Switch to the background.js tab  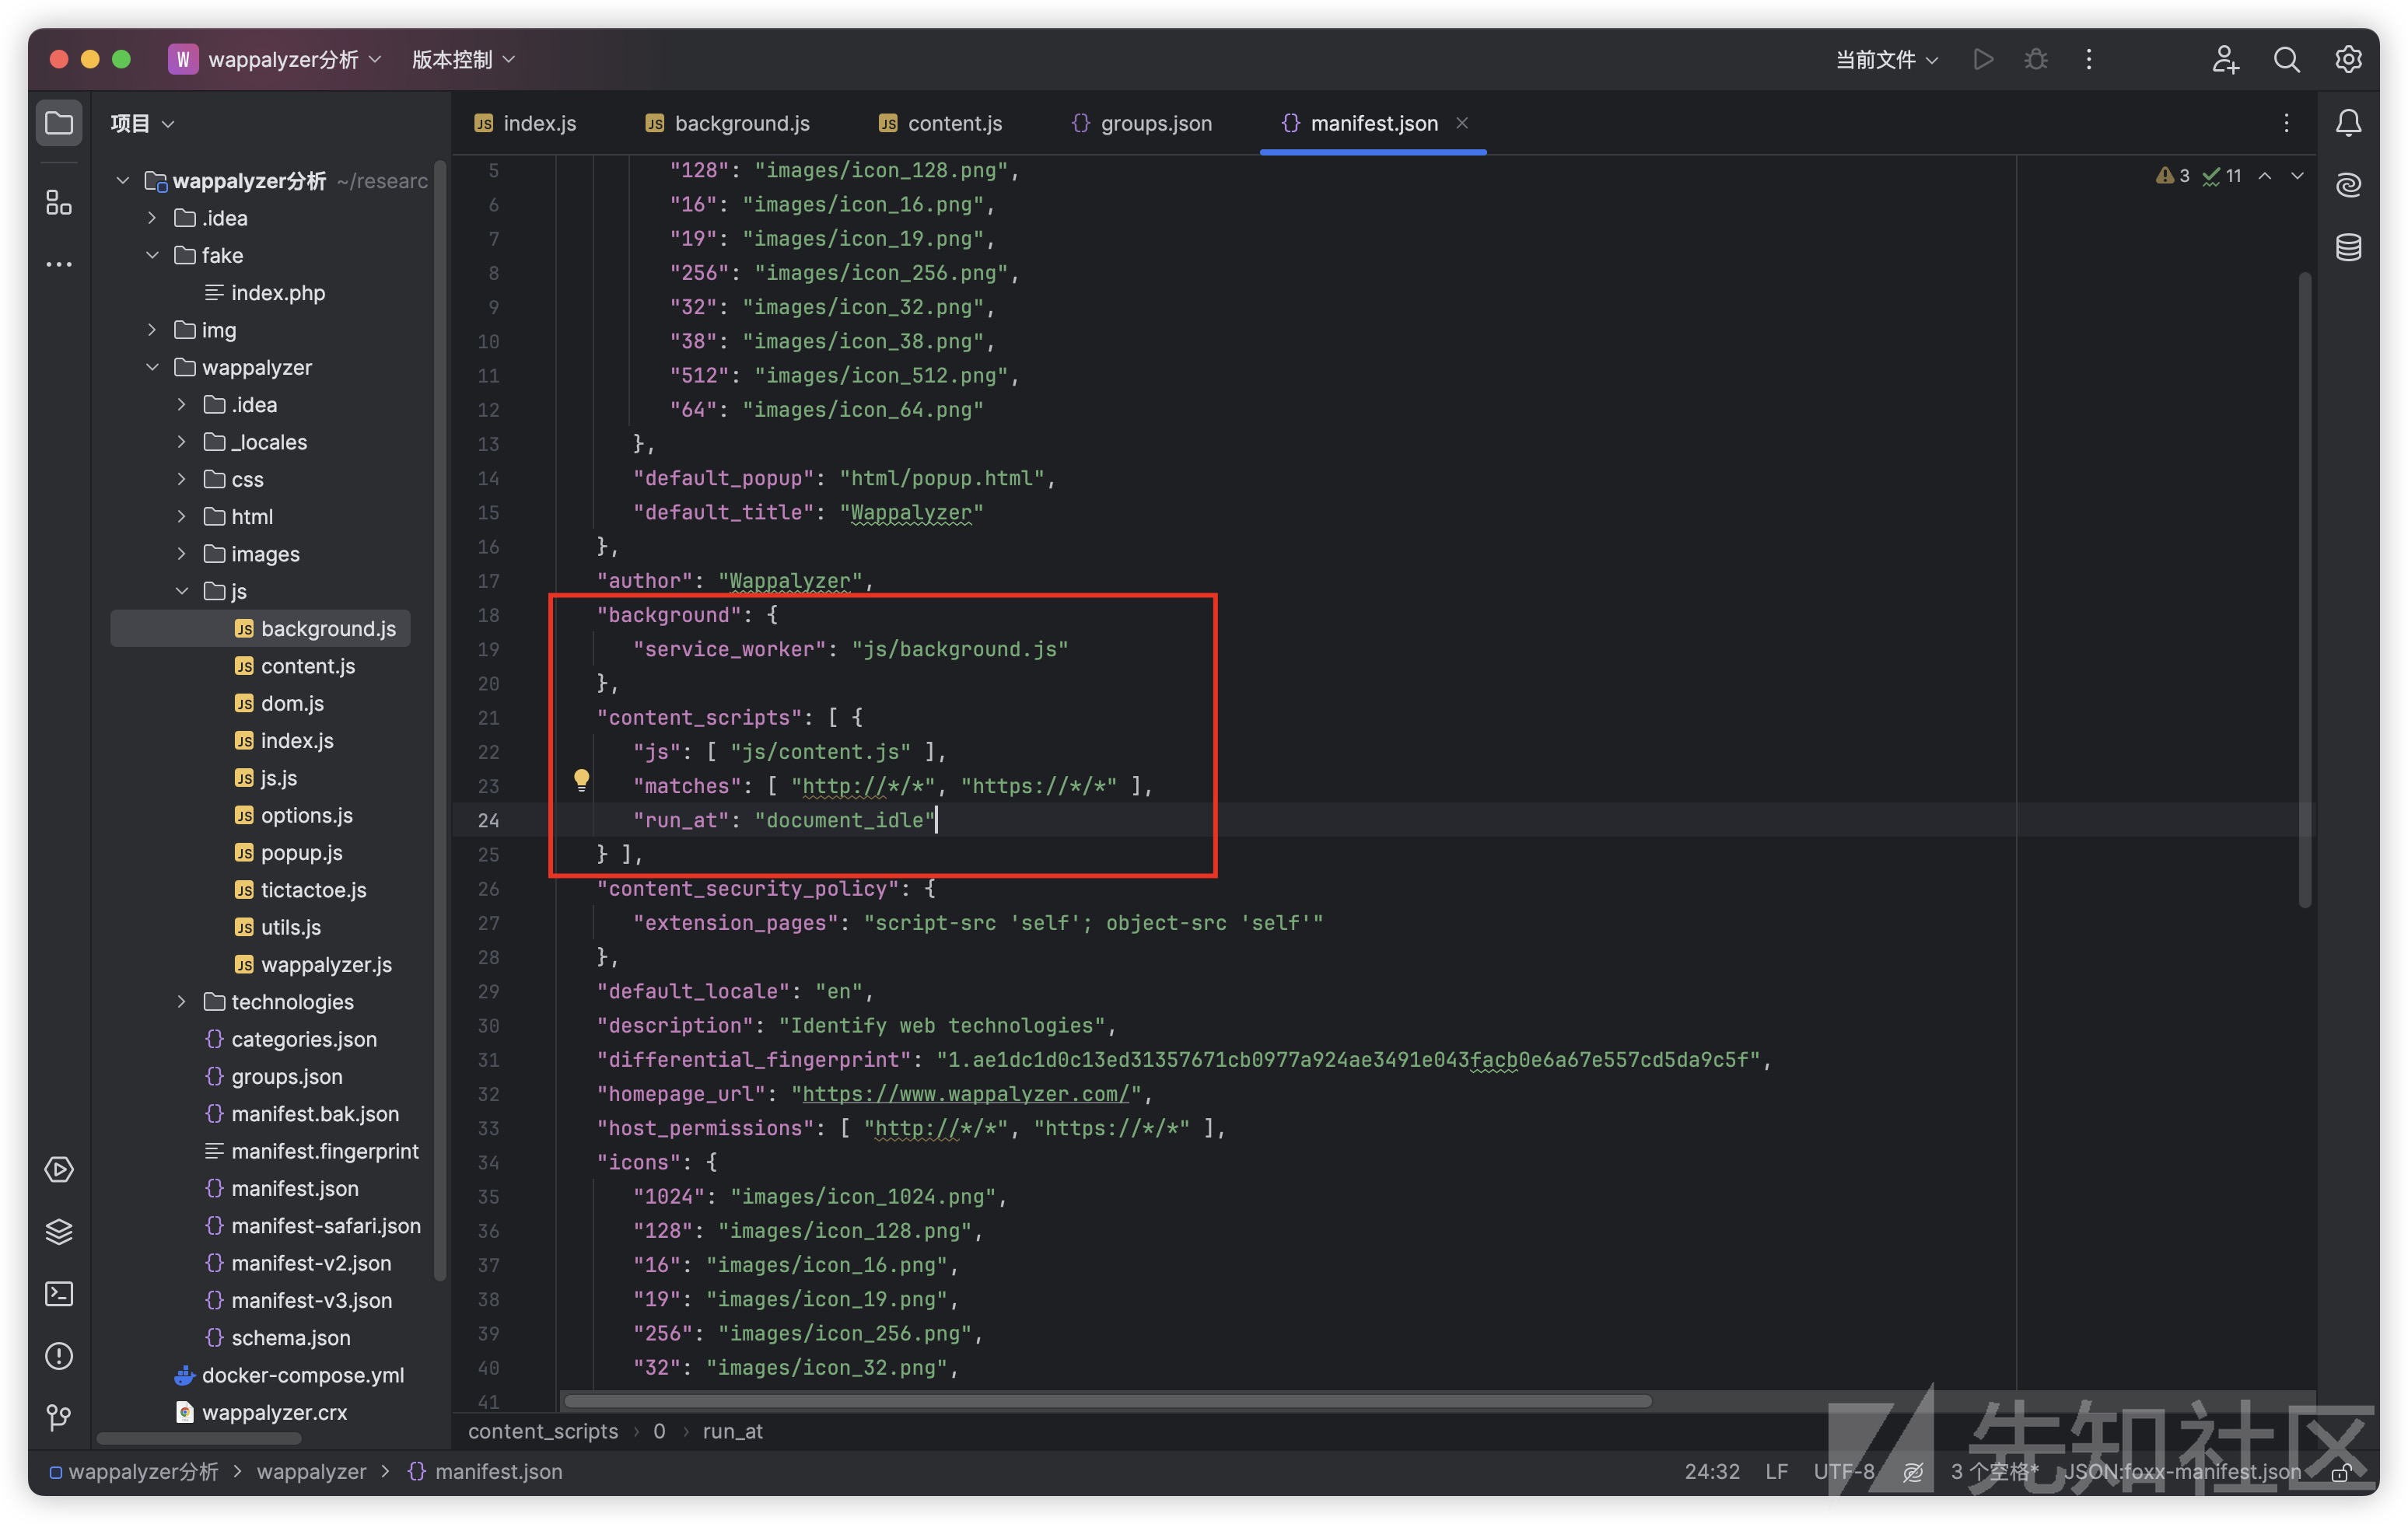[727, 123]
